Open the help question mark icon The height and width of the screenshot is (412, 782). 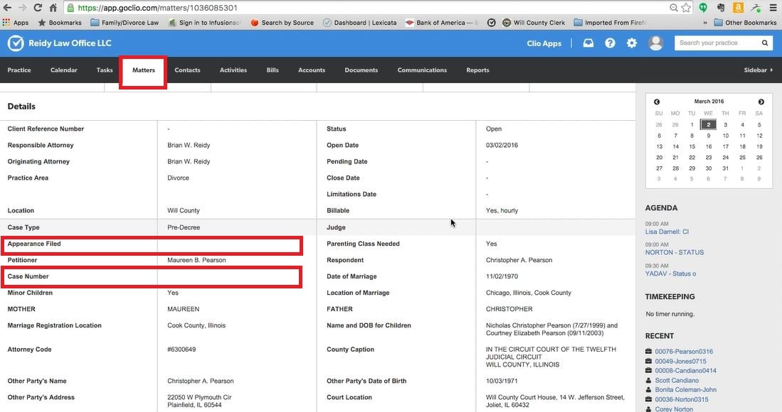(x=610, y=43)
